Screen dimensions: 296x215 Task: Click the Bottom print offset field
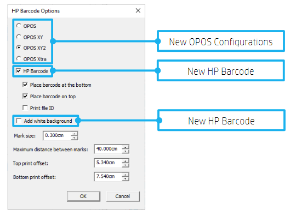pos(108,177)
